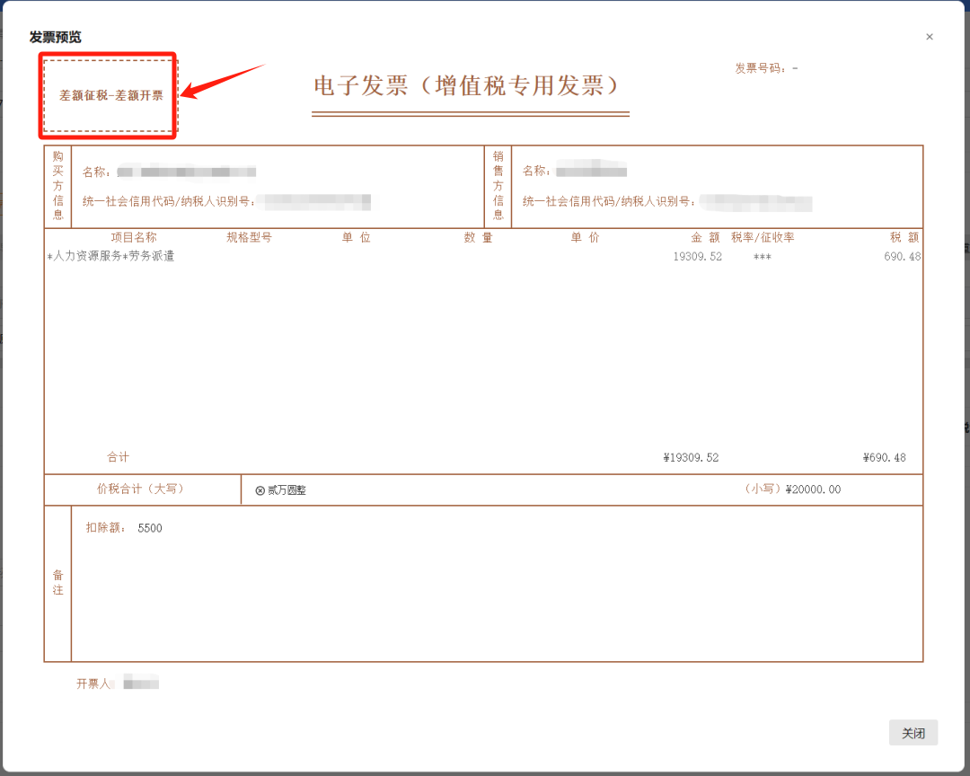Screen dimensions: 970x776
Task: Click the （小写）¥20000.00 value
Action: (x=792, y=489)
